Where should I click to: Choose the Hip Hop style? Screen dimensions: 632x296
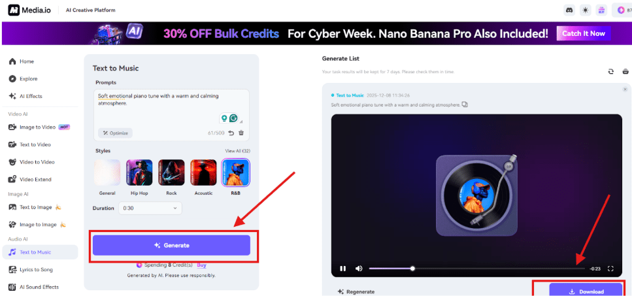point(139,173)
